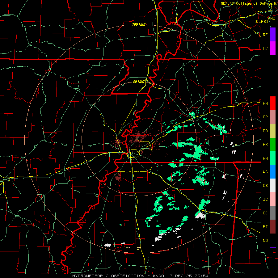This screenshot has height=278, width=278.
Task: Click the 'IC' legend label
Action: coord(265,200)
